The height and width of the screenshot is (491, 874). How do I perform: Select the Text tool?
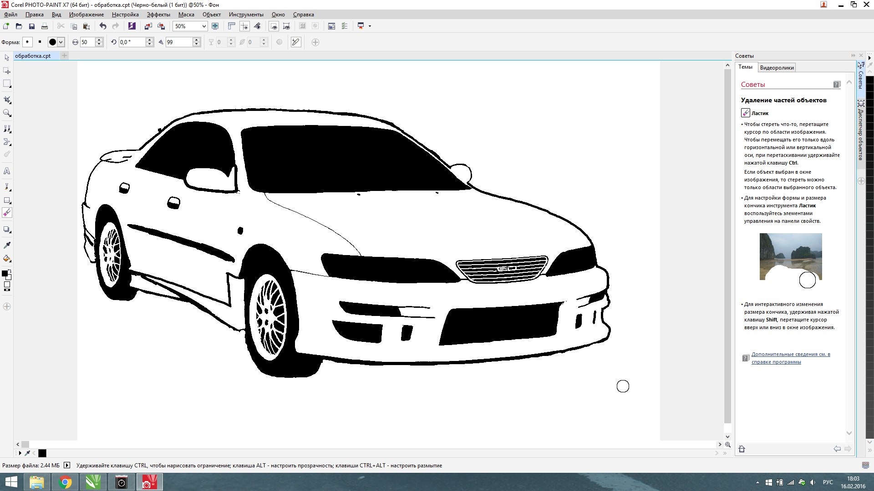pyautogui.click(x=7, y=171)
